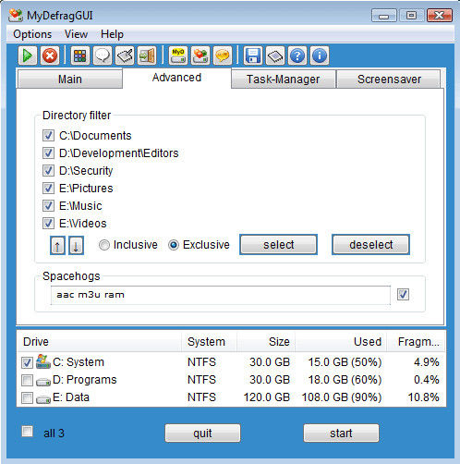460x464 pixels.
Task: Click the '108.0 GB (90%)' used value
Action: tap(342, 397)
